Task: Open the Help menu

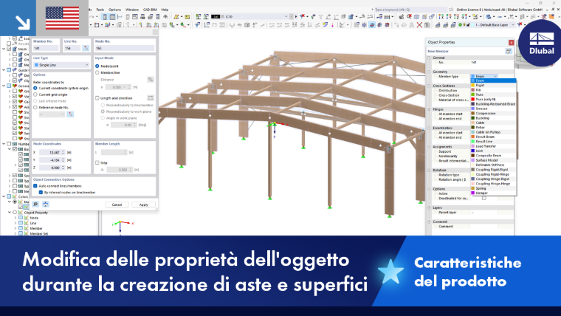Action: pyautogui.click(x=165, y=10)
